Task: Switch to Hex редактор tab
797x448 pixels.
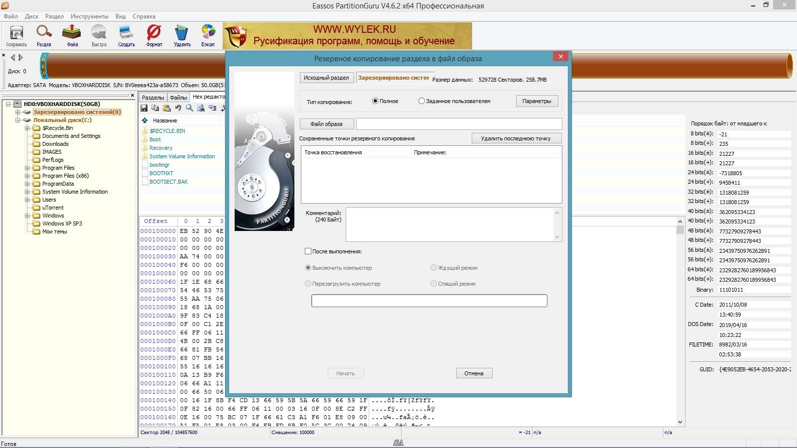Action: 208,97
